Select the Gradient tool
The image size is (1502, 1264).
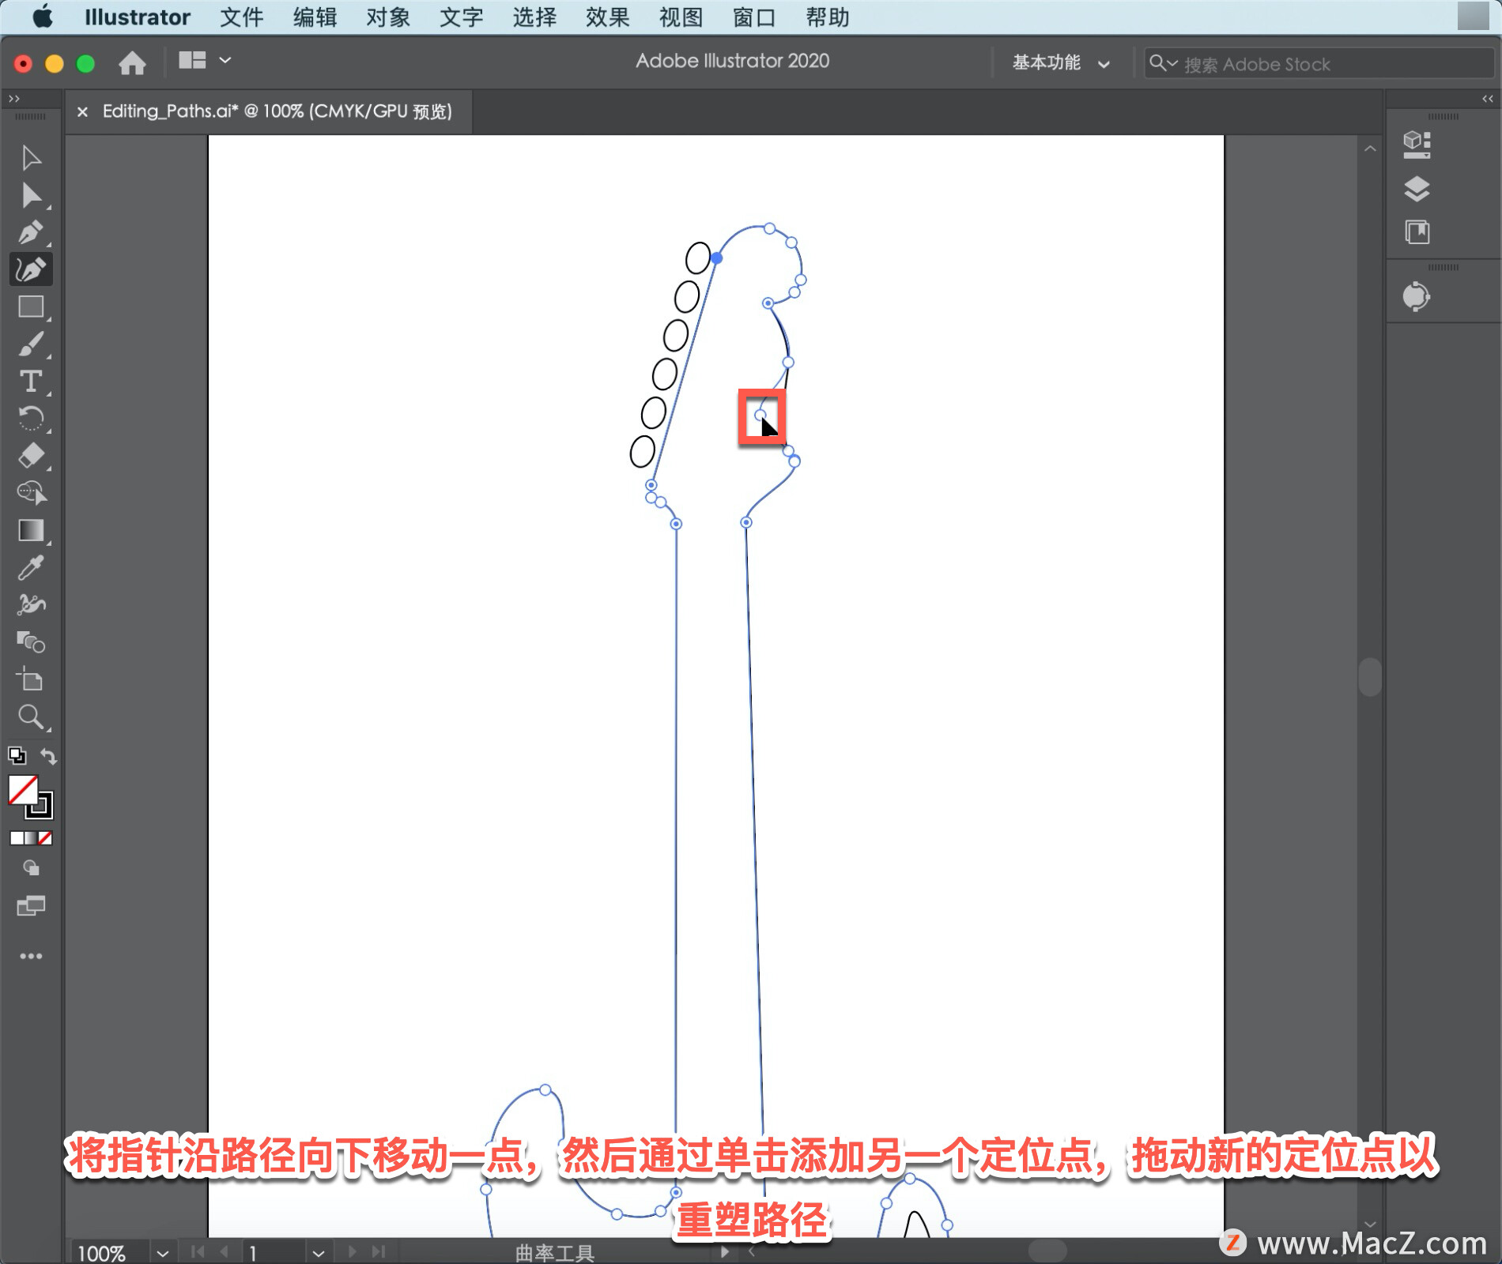coord(31,530)
